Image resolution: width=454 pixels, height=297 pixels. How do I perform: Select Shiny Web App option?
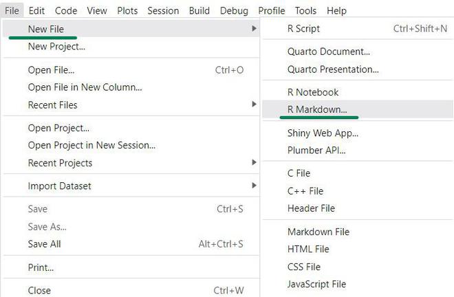click(x=323, y=133)
